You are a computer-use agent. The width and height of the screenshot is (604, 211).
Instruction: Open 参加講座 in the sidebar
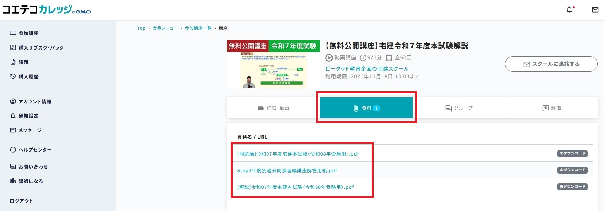[x=28, y=33]
